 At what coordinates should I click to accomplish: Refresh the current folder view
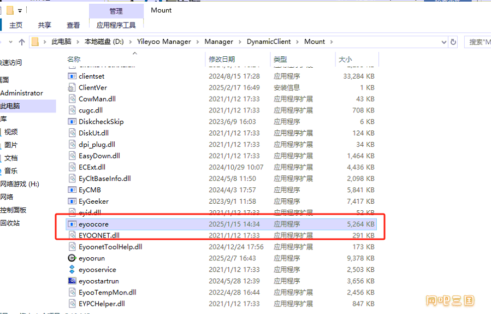tap(453, 42)
